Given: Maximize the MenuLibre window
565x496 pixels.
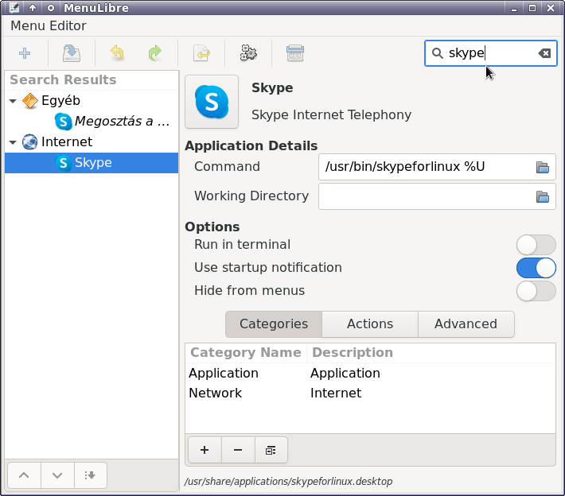Looking at the screenshot, I should click(532, 8).
